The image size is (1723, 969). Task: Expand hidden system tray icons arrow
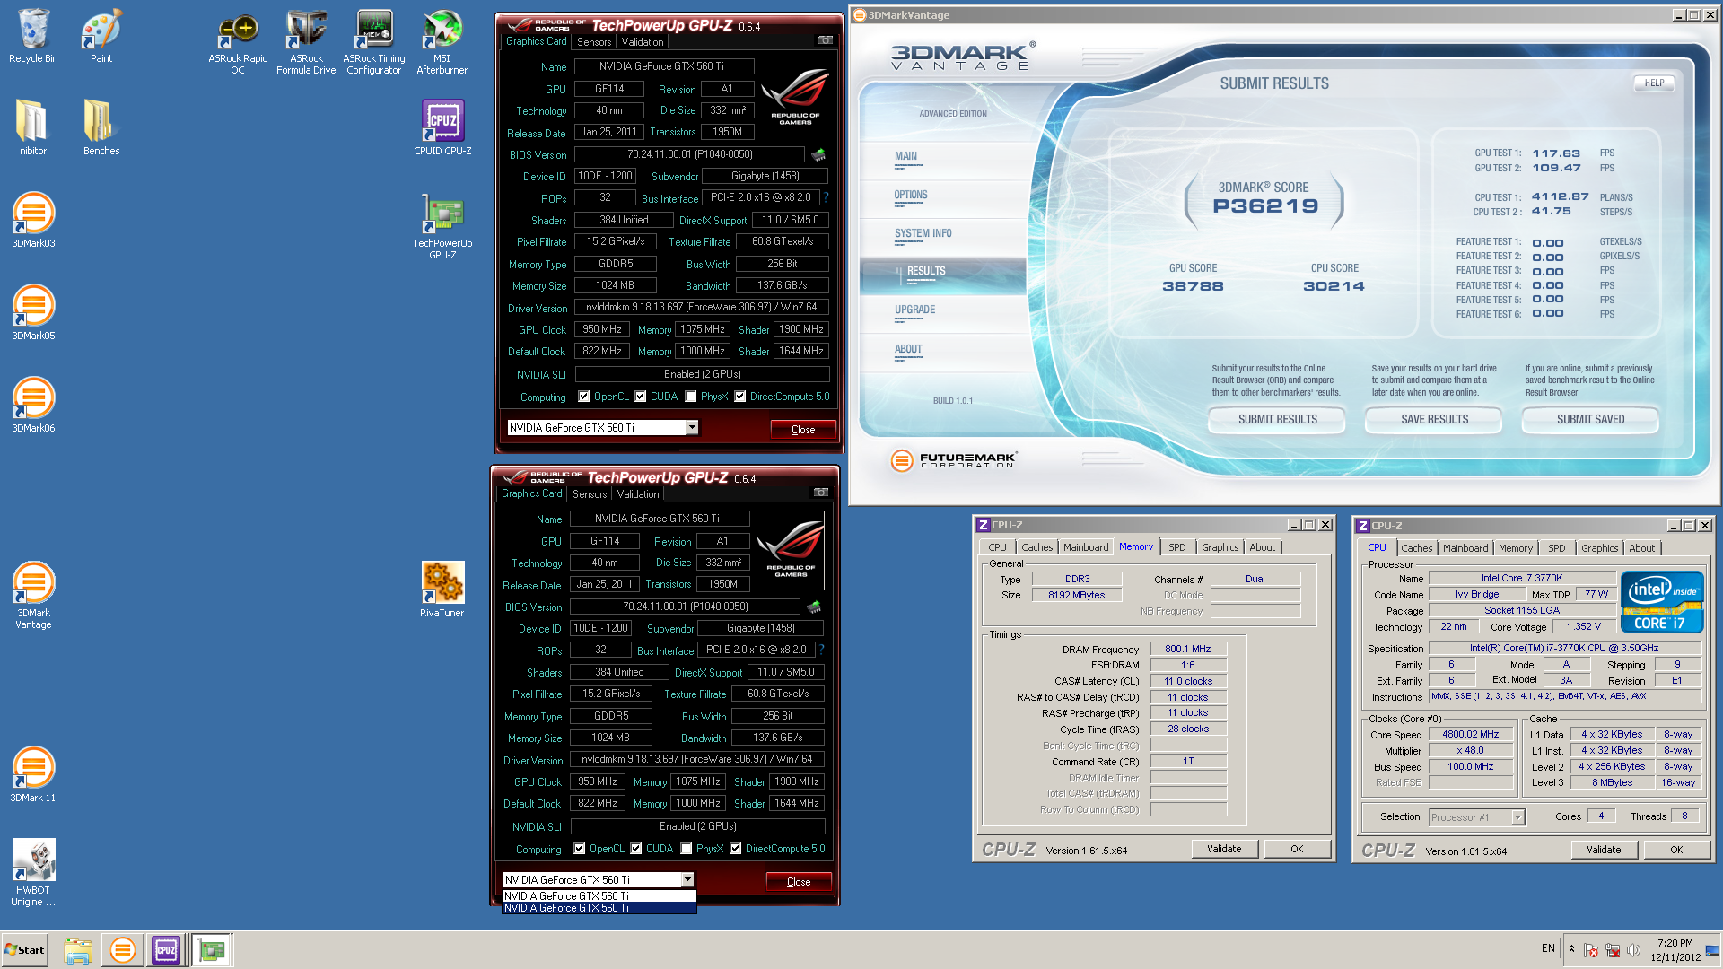tap(1571, 948)
